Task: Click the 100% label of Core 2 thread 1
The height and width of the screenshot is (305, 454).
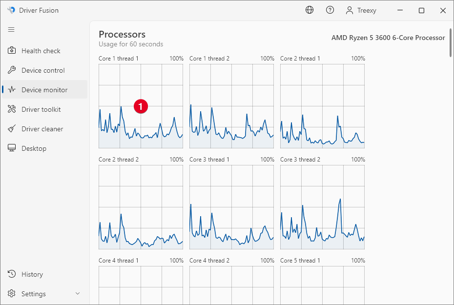Action: pos(358,59)
